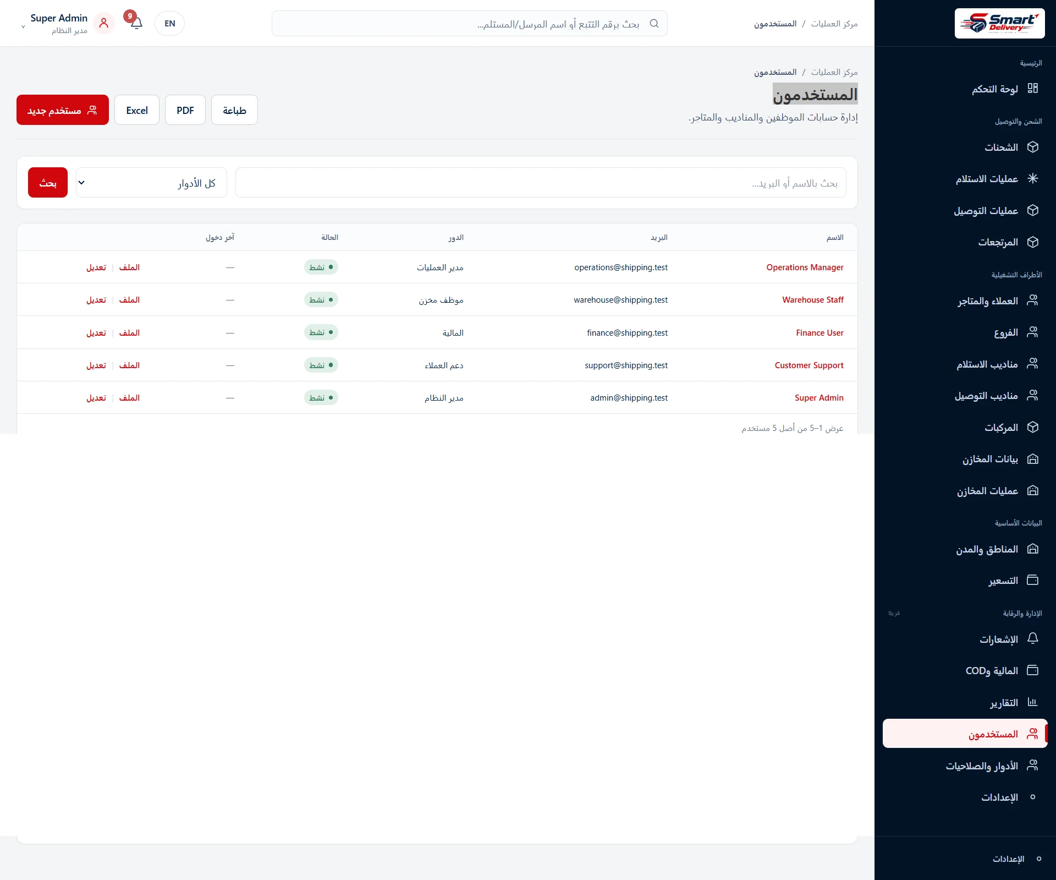Click the الأدوار والصلاحيات users icon
The width and height of the screenshot is (1056, 880).
pyautogui.click(x=1032, y=765)
